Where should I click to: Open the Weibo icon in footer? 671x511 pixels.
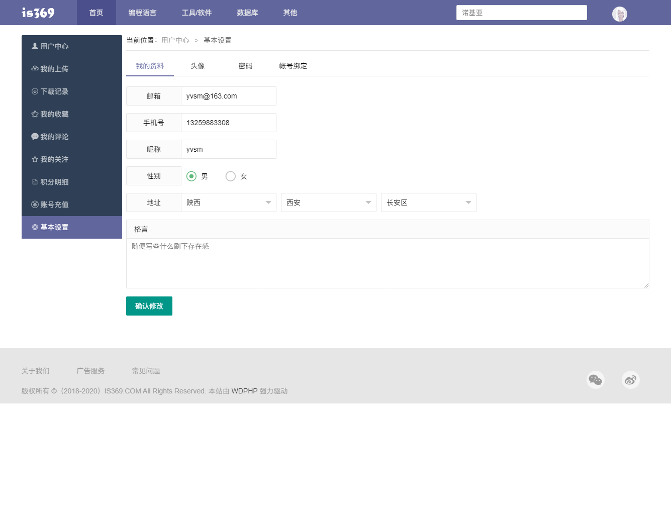click(x=631, y=380)
